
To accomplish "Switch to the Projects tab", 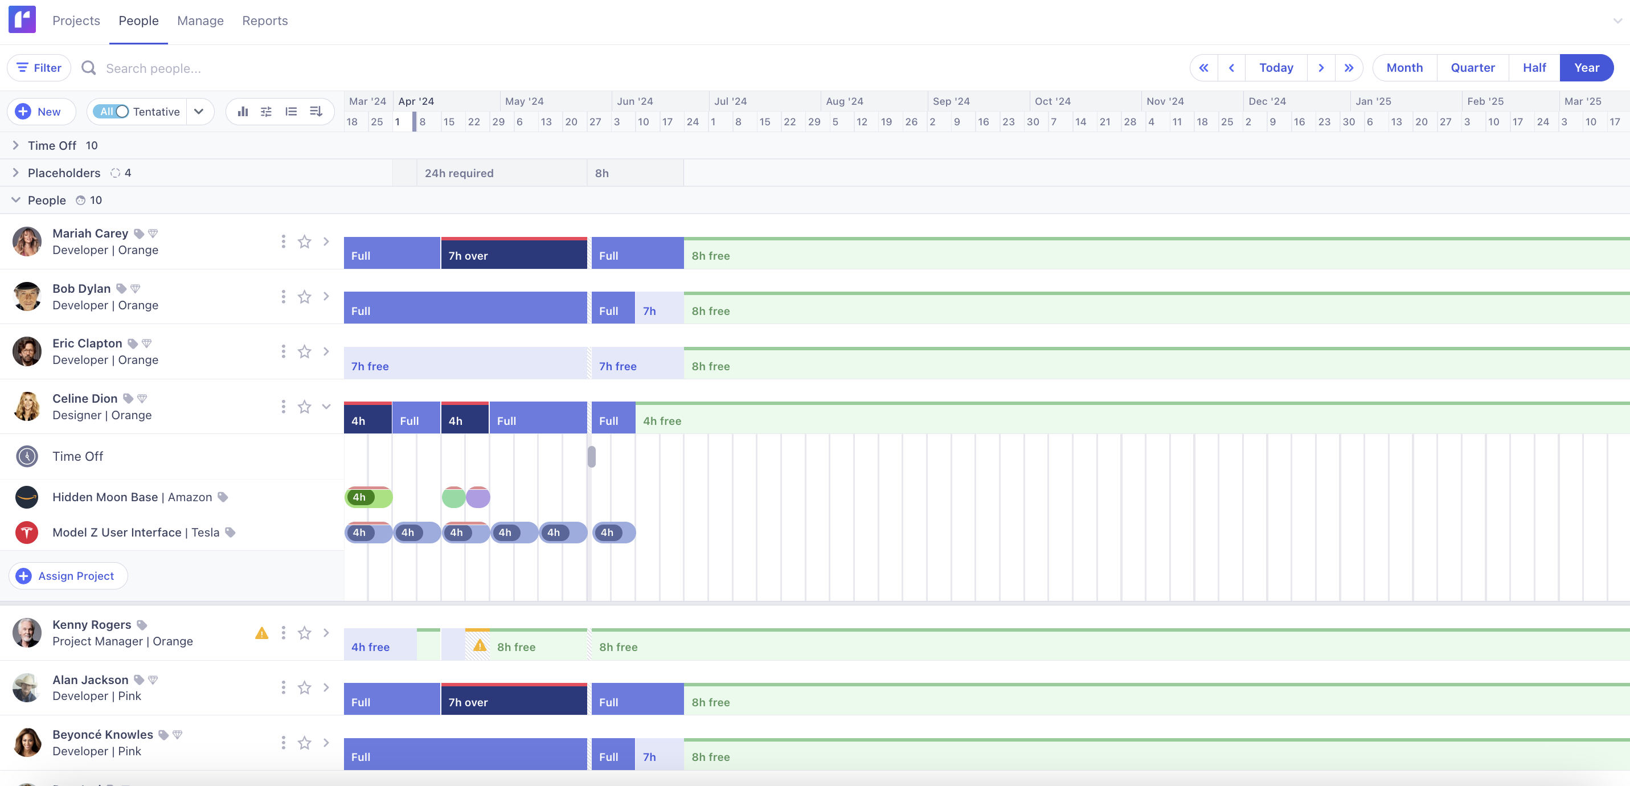I will tap(76, 19).
